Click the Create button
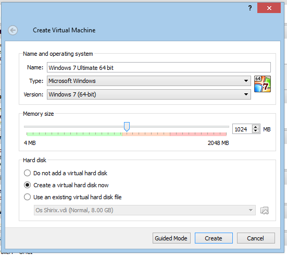The height and width of the screenshot is (255, 287). pos(214,238)
